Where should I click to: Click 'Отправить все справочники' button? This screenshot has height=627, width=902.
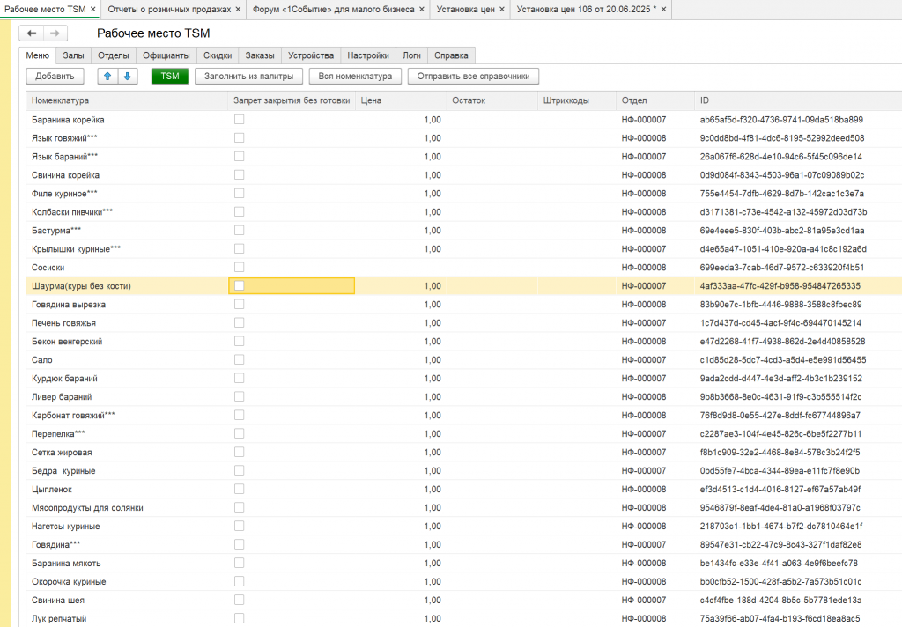(473, 76)
